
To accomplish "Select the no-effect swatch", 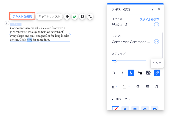I will pyautogui.click(x=115, y=108).
